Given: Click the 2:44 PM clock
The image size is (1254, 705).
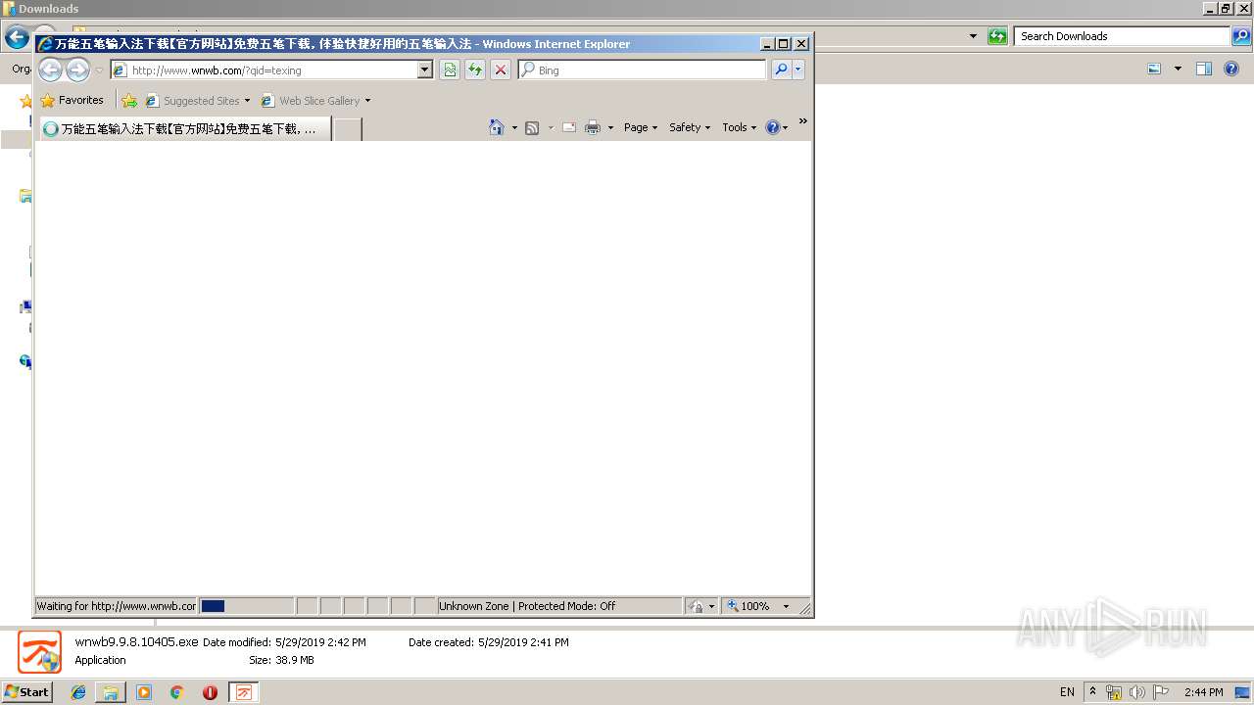Looking at the screenshot, I should tap(1203, 692).
